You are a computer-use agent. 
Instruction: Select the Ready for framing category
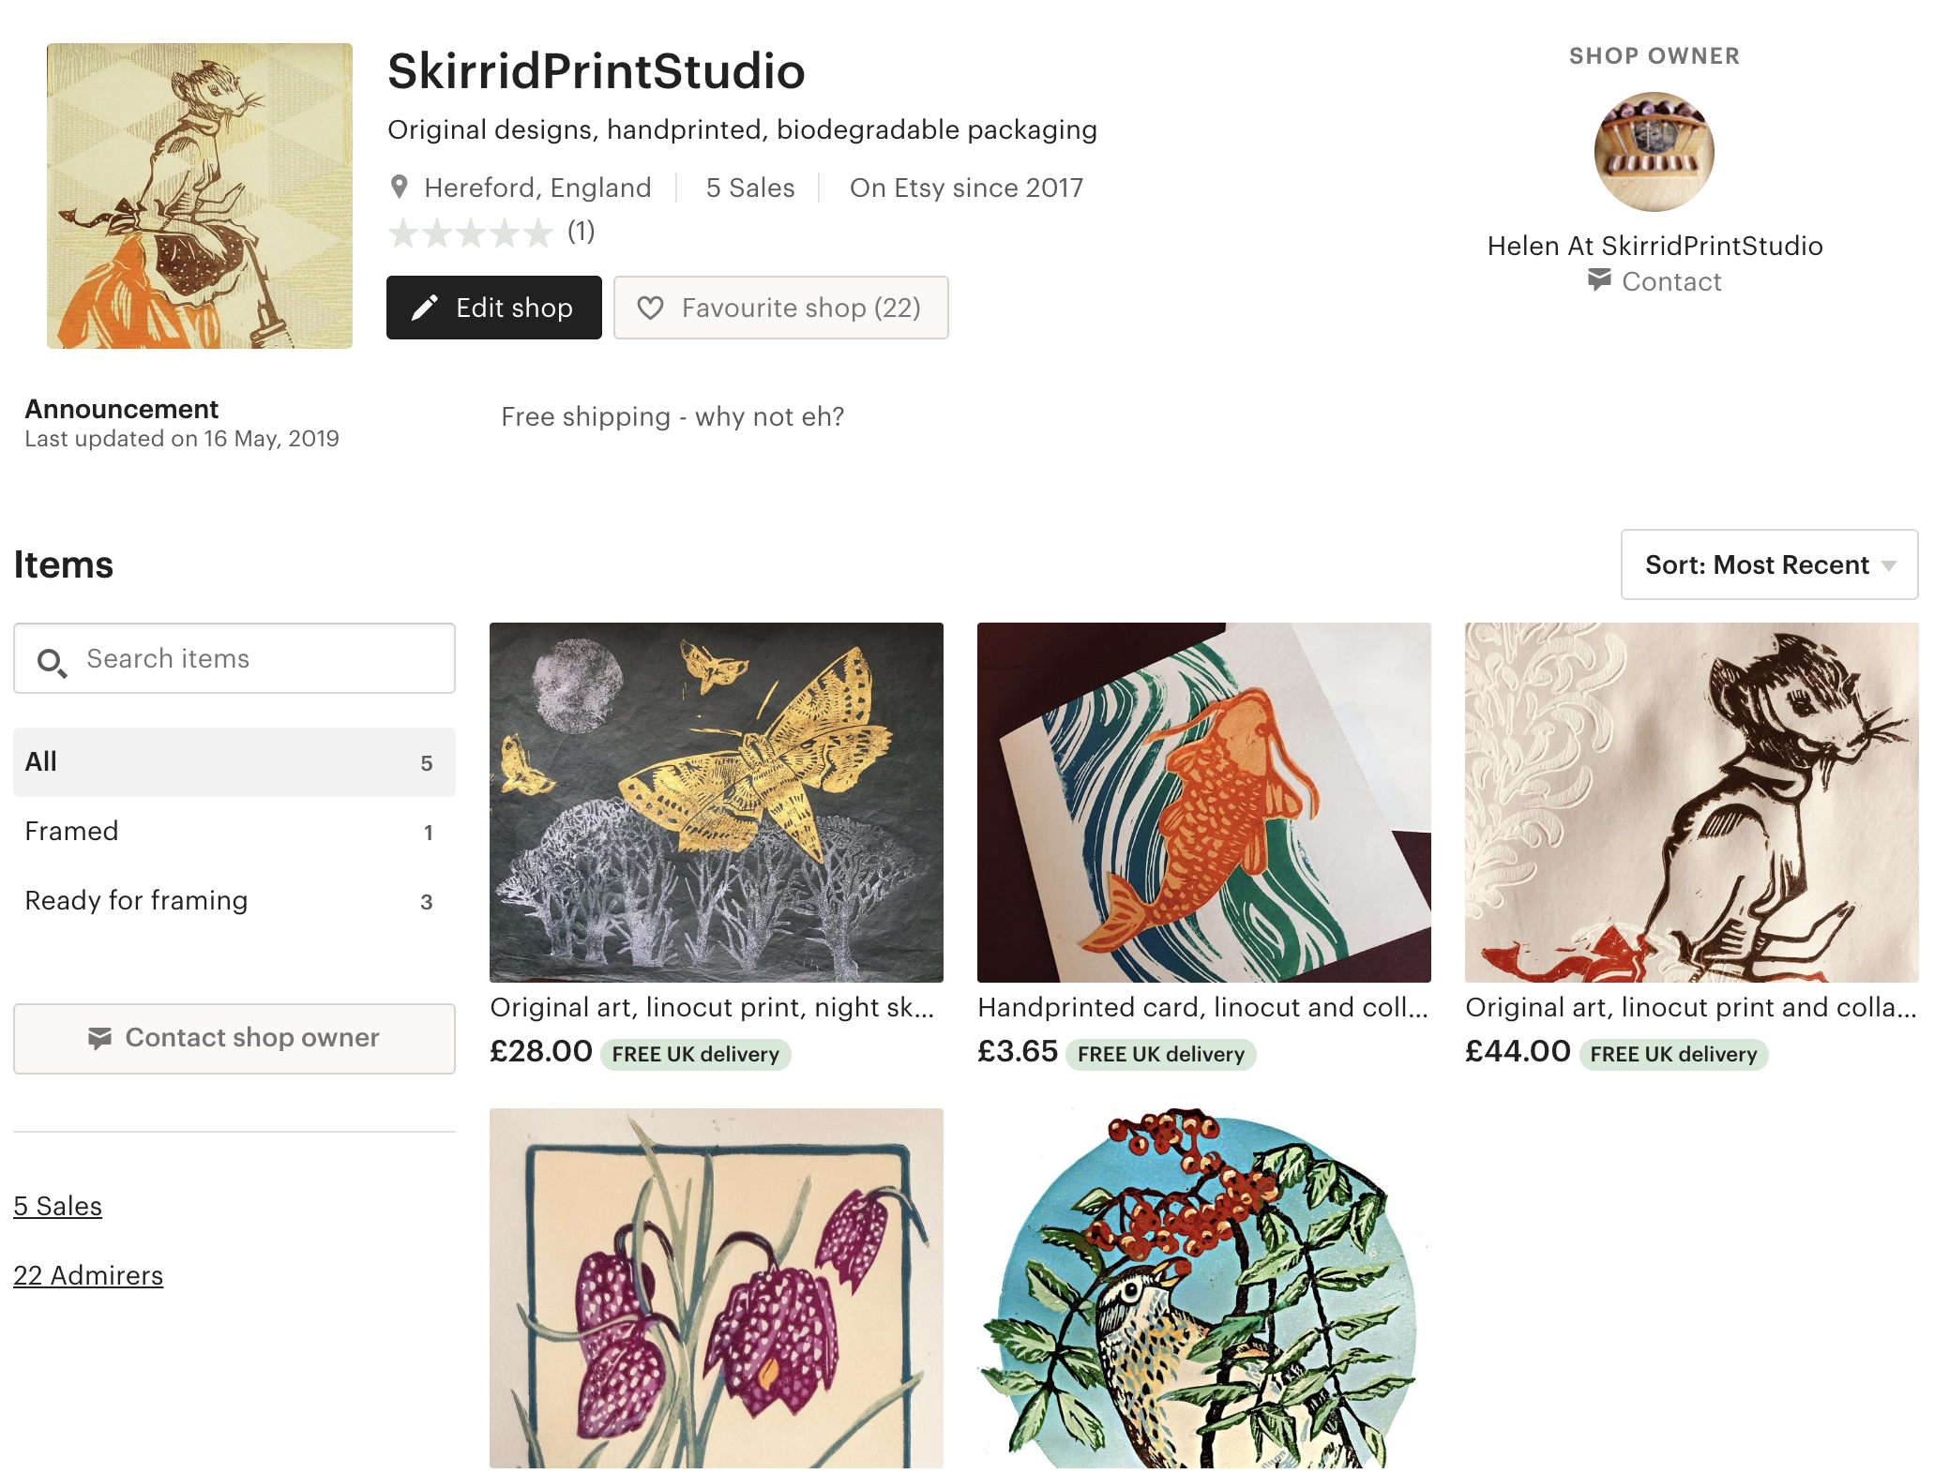234,901
